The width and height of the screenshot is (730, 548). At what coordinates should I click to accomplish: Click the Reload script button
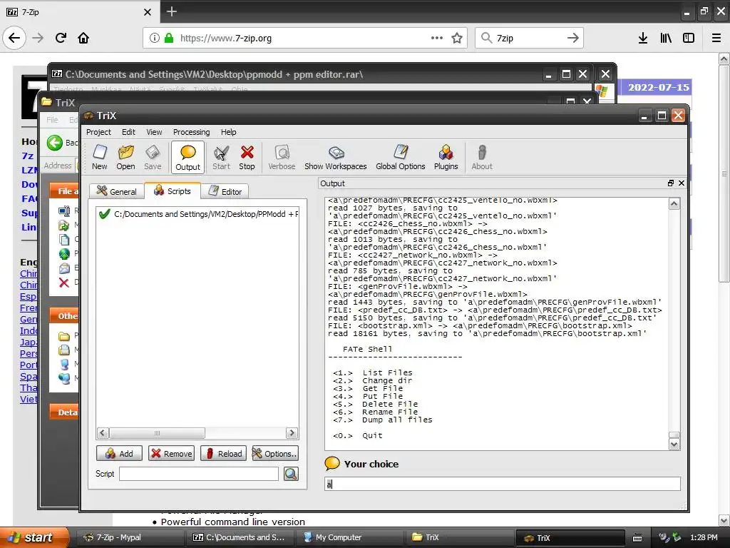tap(223, 453)
